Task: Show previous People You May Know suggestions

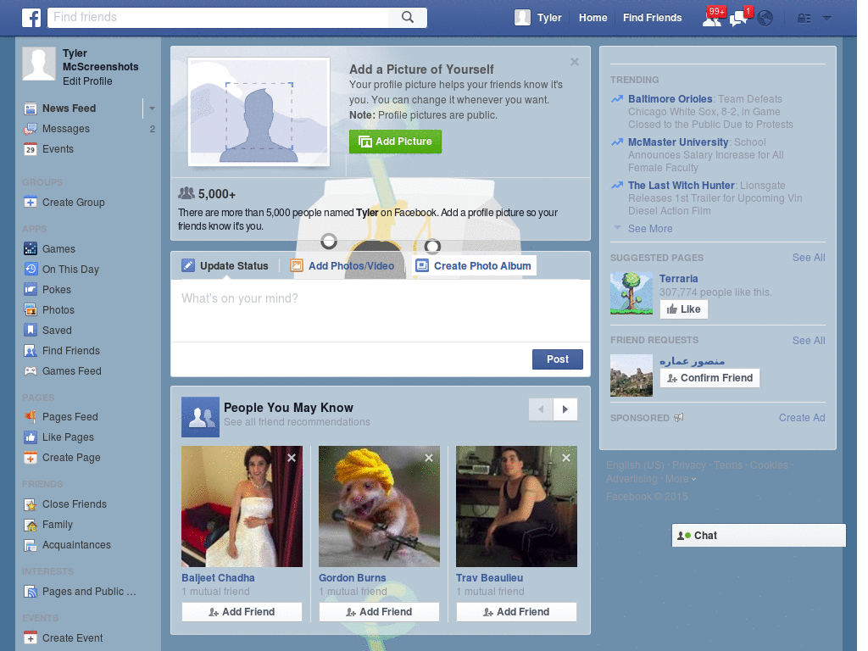Action: pyautogui.click(x=541, y=409)
